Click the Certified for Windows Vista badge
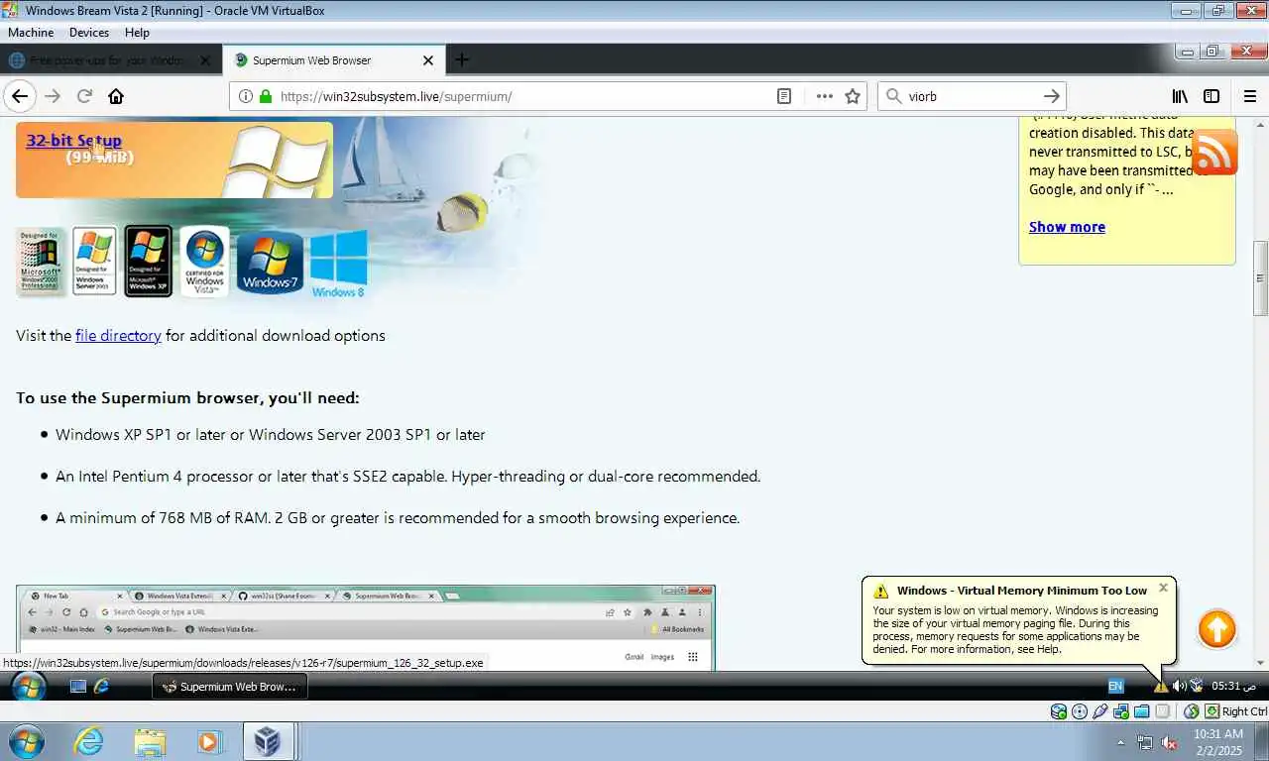1269x761 pixels. tap(205, 262)
